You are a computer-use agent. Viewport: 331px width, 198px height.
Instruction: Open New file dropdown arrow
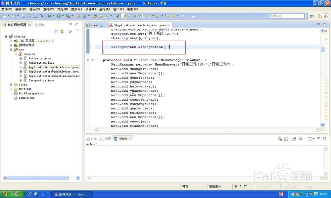tap(9, 16)
